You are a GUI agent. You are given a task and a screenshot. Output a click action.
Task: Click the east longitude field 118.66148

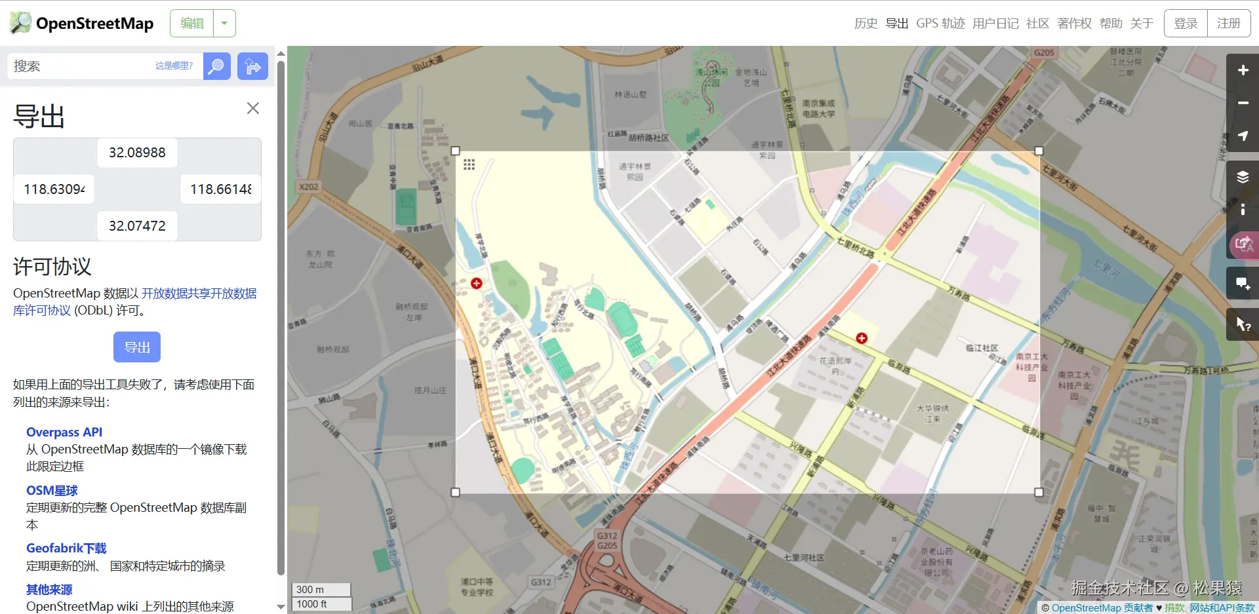221,189
